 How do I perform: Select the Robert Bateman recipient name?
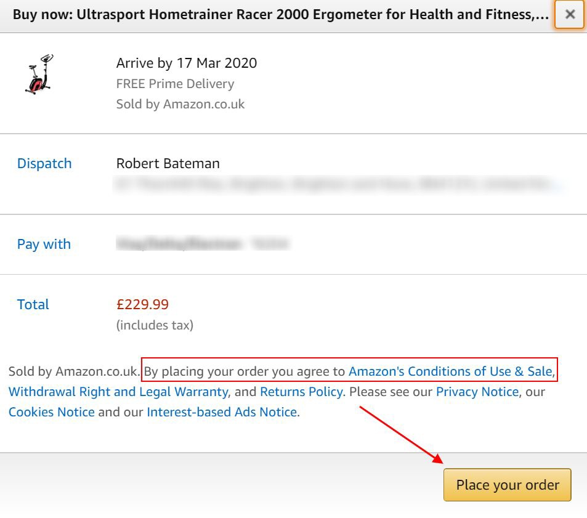[168, 164]
